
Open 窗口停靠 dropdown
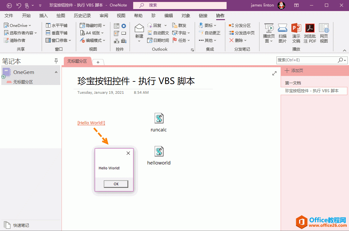[x=58, y=40]
